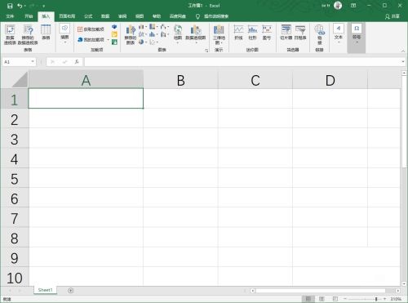Click the Bing Maps add-in icon
Viewport: 408px width, 303px height.
pyautogui.click(x=114, y=34)
